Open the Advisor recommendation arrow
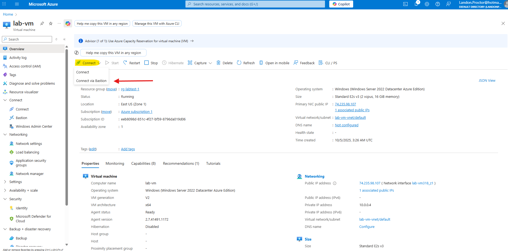Viewport: 508px width, 251px height. pos(192,41)
